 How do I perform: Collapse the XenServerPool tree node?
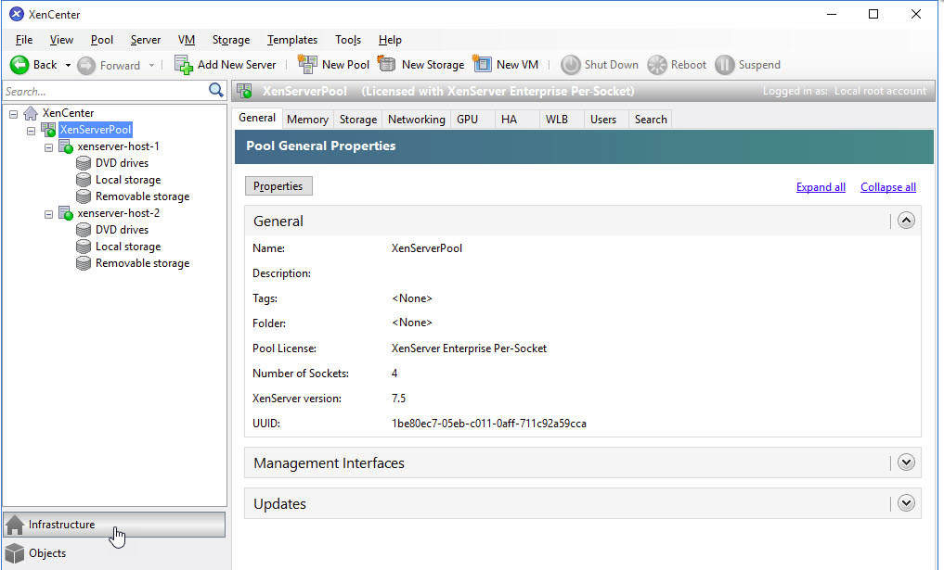pyautogui.click(x=31, y=131)
